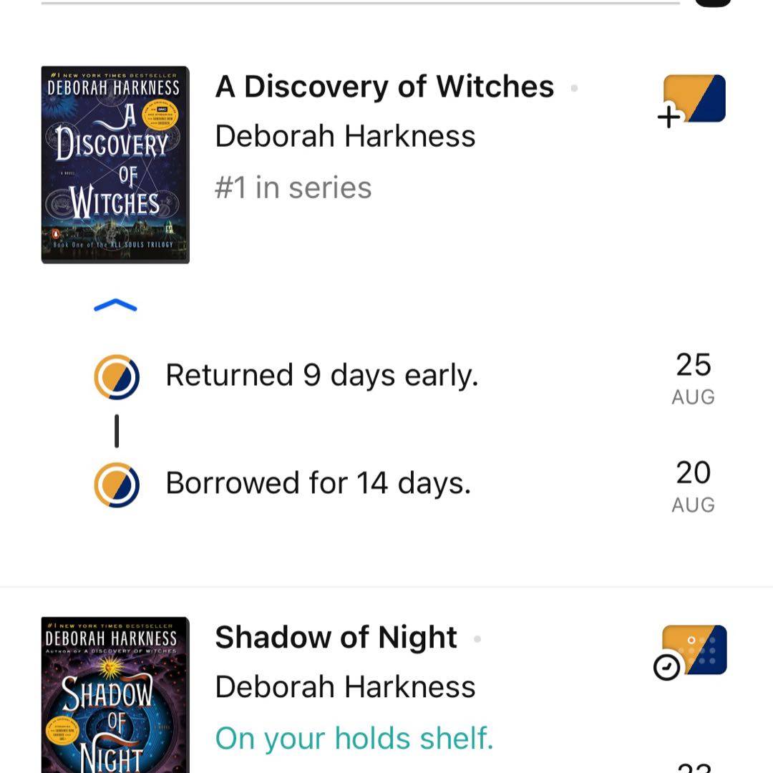Screen dimensions: 773x773
Task: Select the "Shadow of Night" title text
Action: (336, 638)
